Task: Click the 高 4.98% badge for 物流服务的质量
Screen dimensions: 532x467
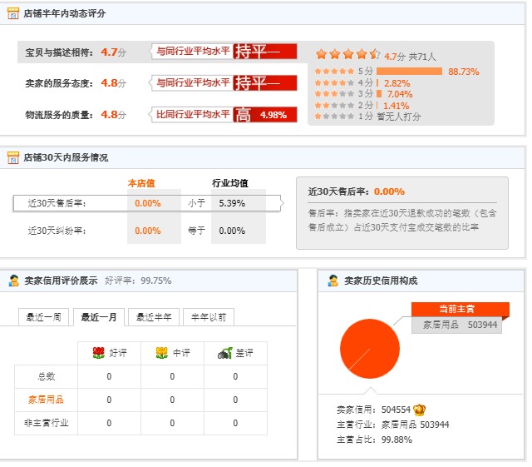Action: [264, 115]
